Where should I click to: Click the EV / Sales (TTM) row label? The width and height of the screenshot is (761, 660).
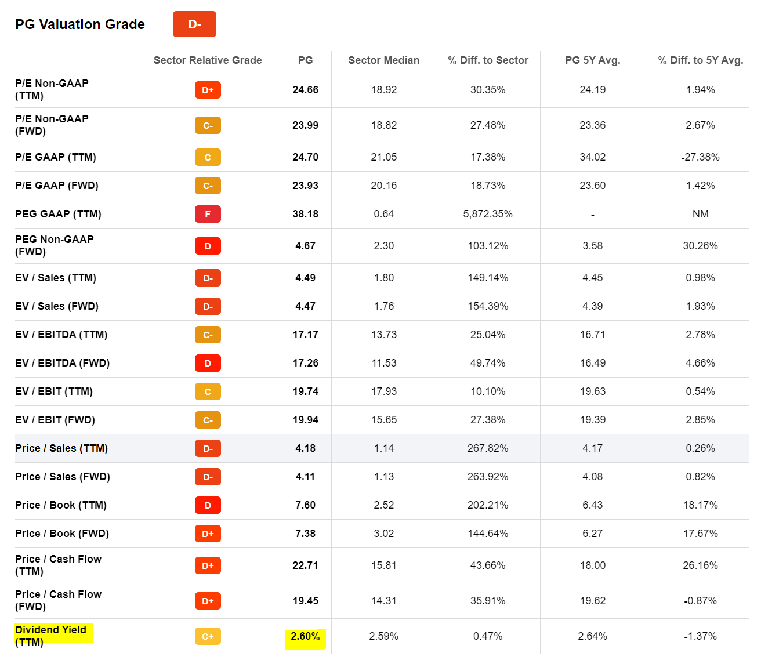click(56, 278)
